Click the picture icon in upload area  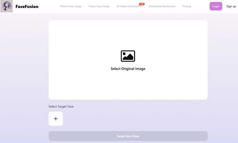[x=128, y=56]
